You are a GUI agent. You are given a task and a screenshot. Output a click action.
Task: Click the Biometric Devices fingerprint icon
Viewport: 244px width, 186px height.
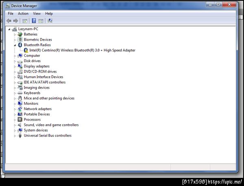20,39
